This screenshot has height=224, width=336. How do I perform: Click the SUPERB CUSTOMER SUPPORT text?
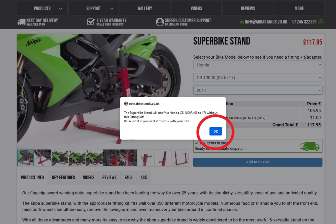point(188,20)
